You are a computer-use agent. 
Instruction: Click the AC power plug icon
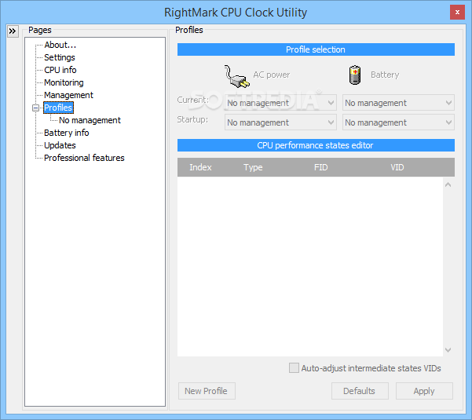tap(237, 76)
